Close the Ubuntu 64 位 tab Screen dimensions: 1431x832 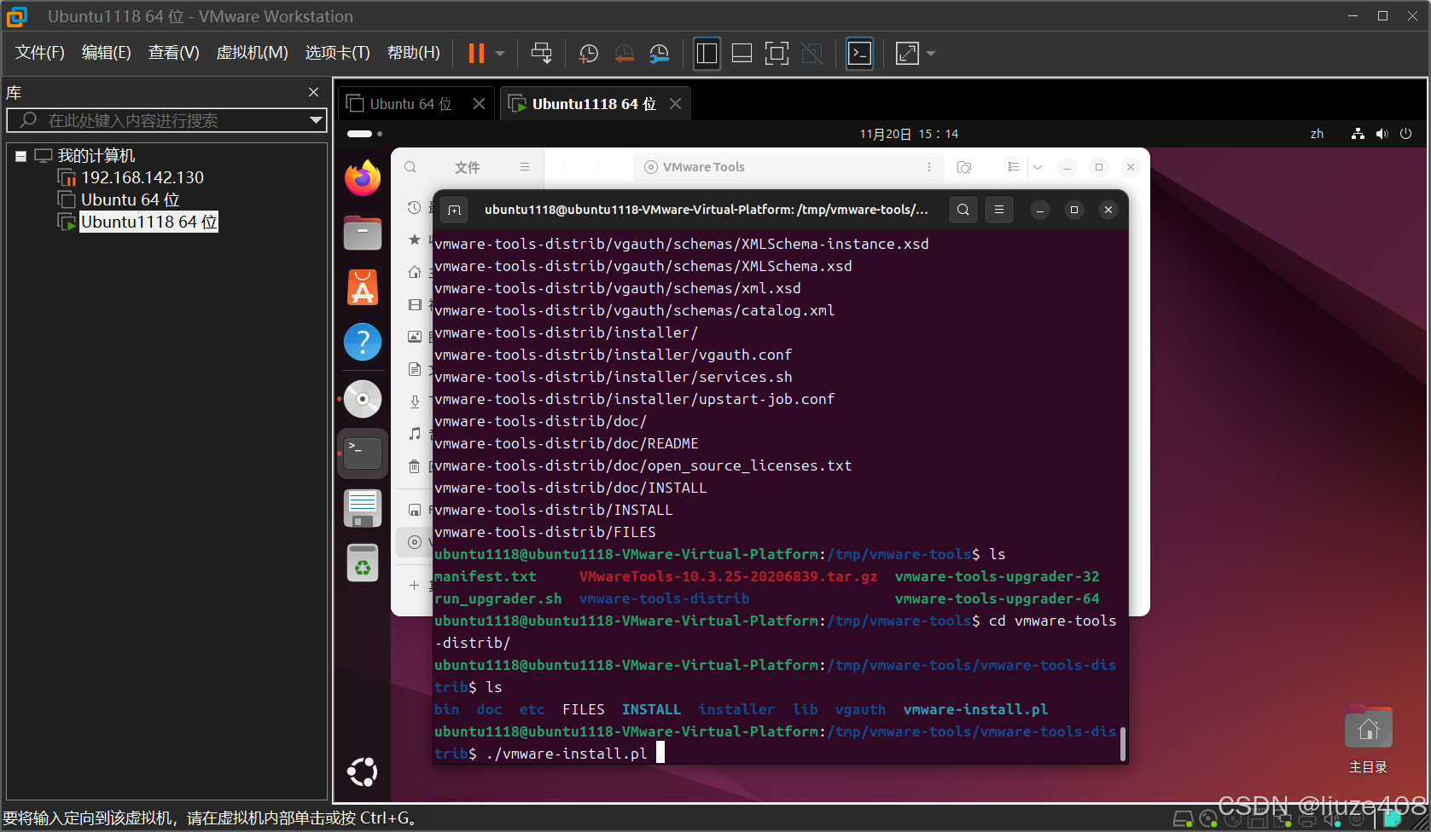pos(479,103)
